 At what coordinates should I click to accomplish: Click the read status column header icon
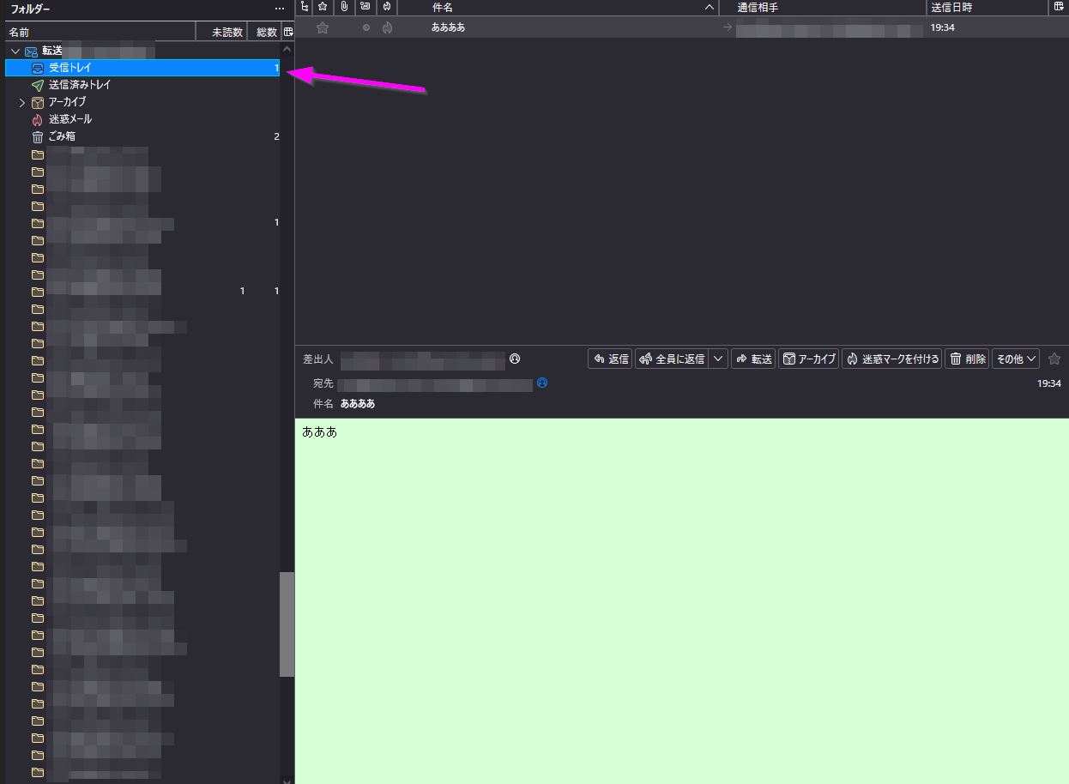coord(365,7)
